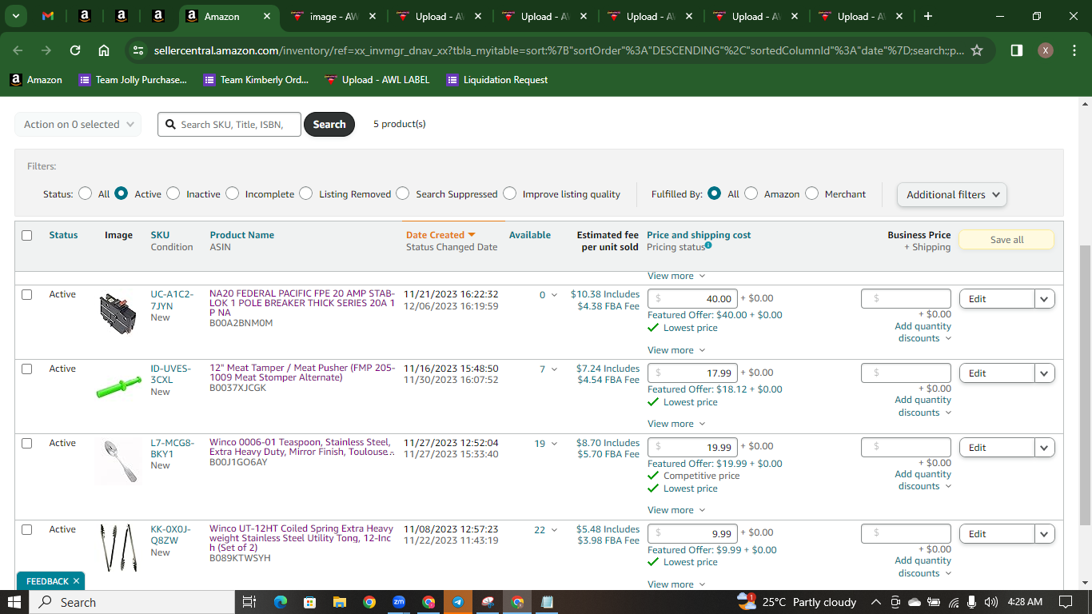Screen dimensions: 1092x614
Task: Open Zoom from the taskbar
Action: tap(398, 602)
